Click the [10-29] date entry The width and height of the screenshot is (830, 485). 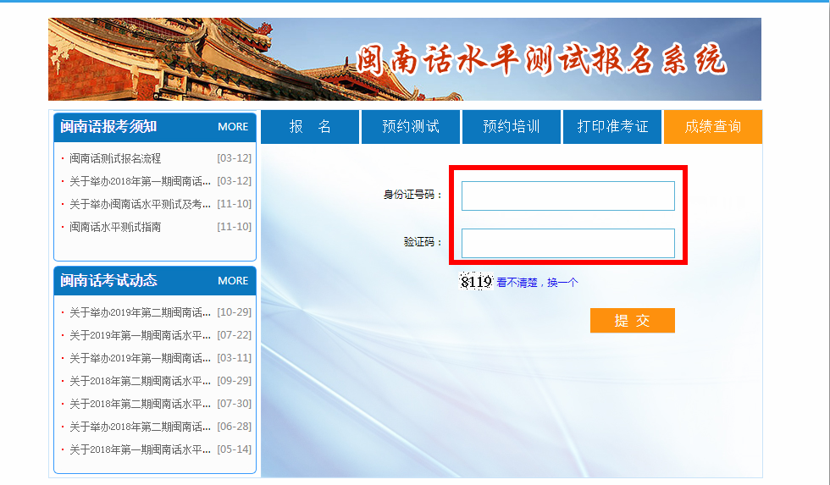[235, 312]
